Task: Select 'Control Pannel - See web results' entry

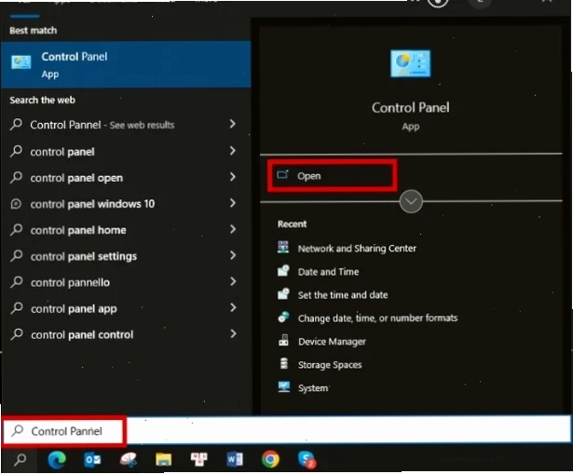Action: [126, 125]
